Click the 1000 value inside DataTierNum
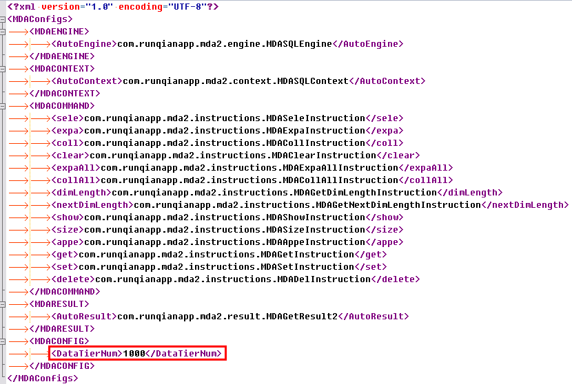Screen dimensions: 572x384 pyautogui.click(x=134, y=354)
